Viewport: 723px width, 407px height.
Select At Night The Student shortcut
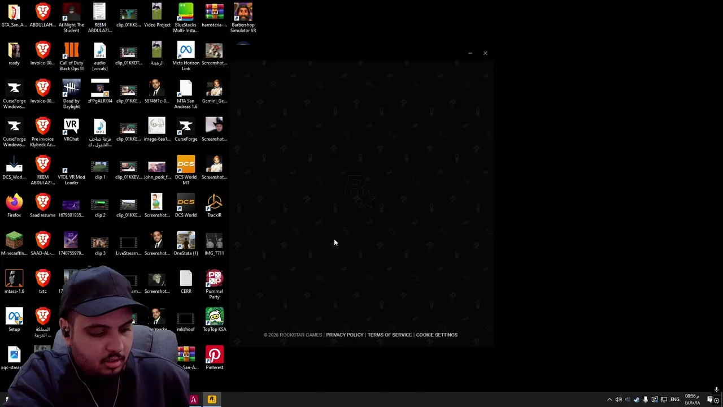coord(71,18)
